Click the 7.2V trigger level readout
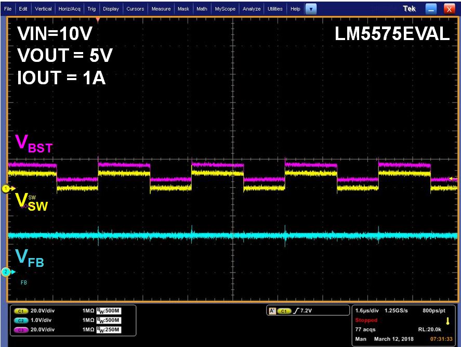The width and height of the screenshot is (461, 347). [x=306, y=311]
